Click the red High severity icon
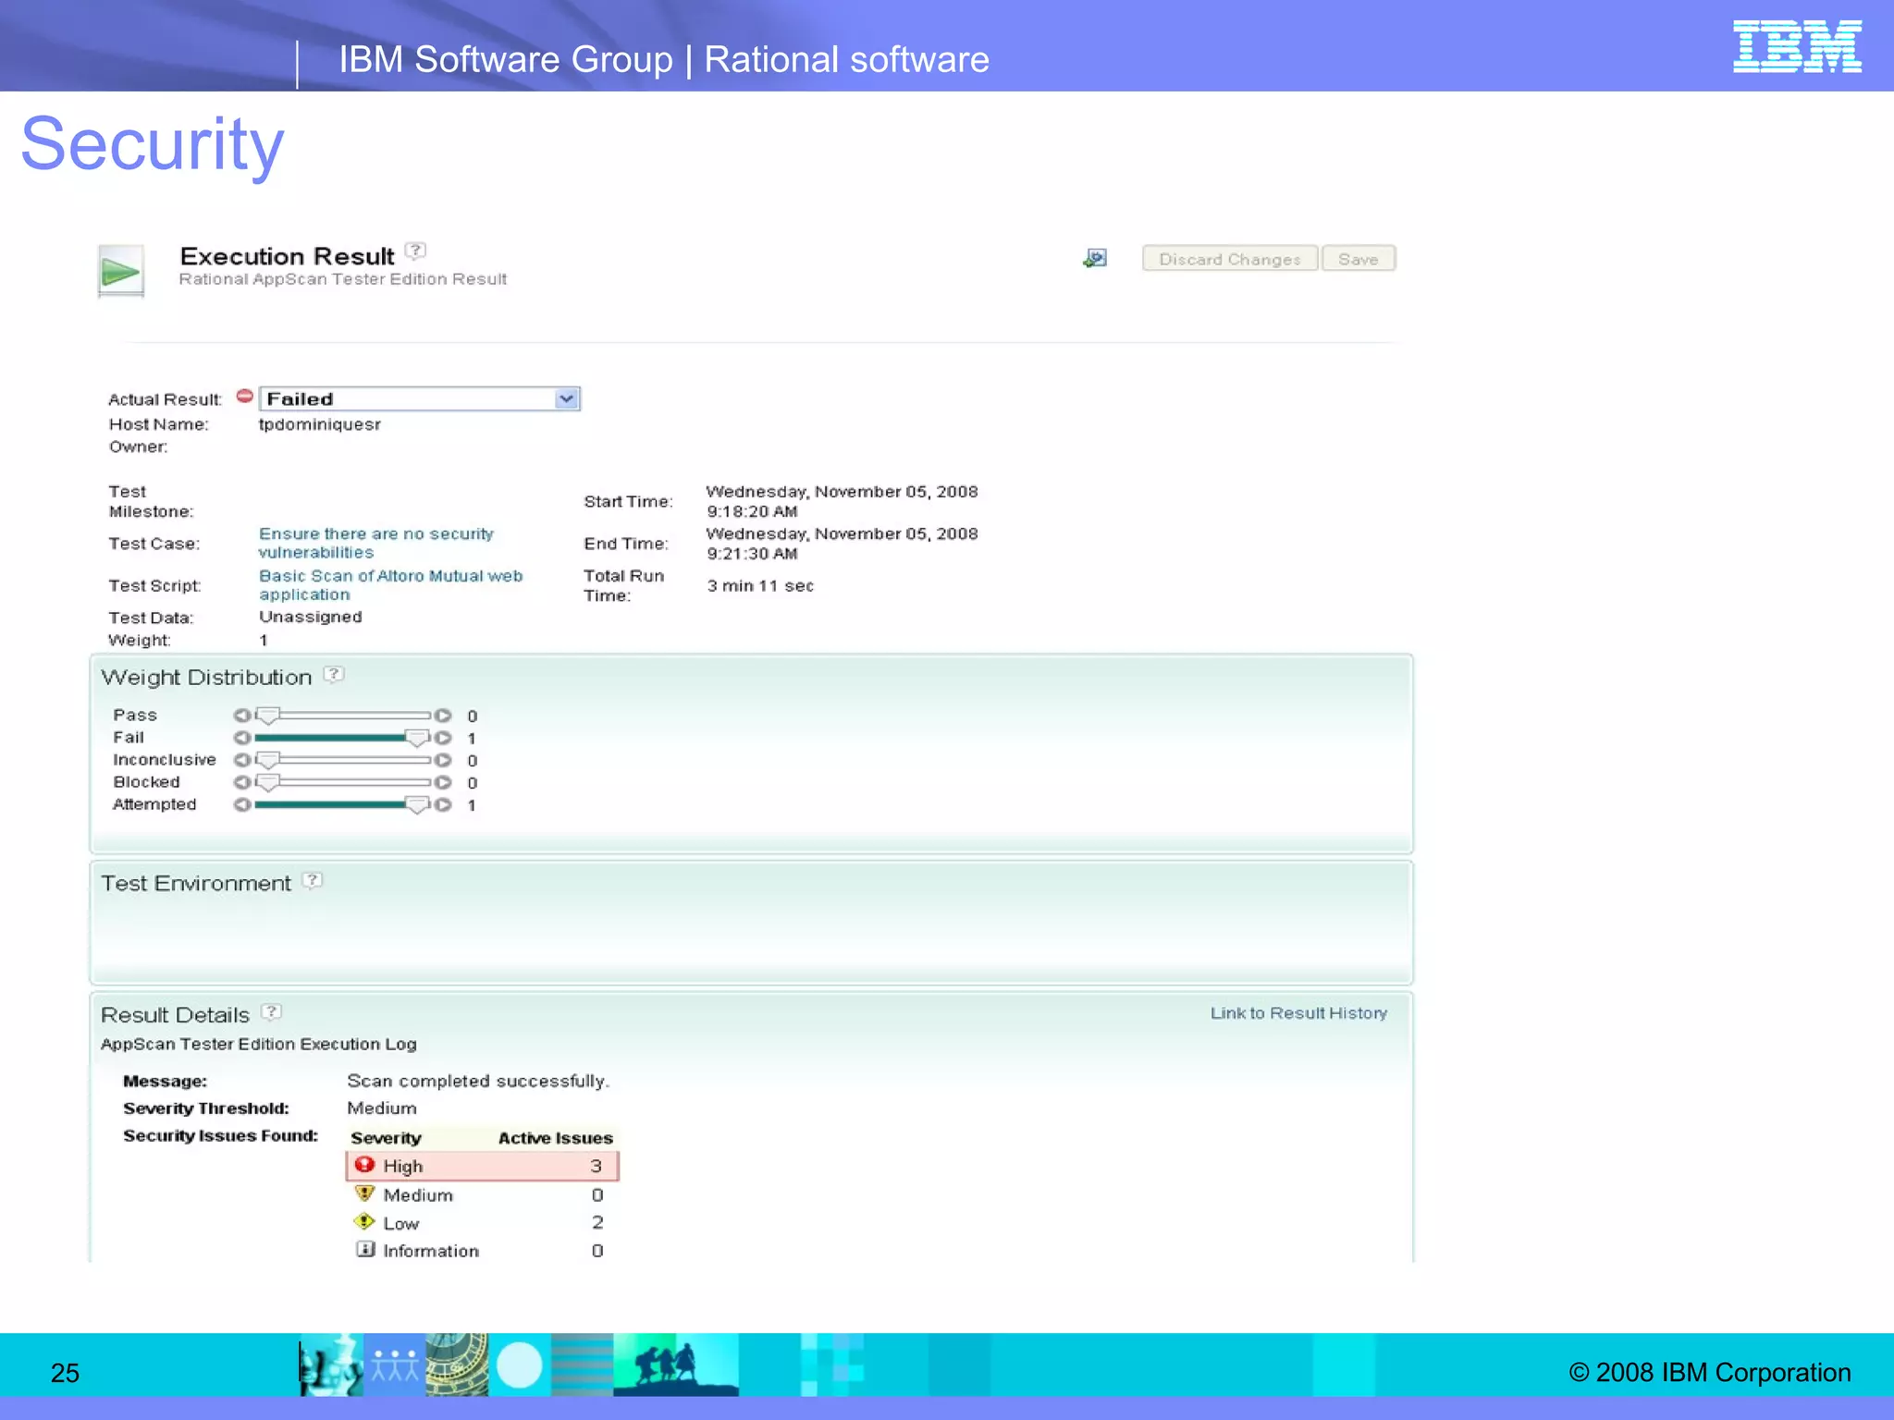The width and height of the screenshot is (1894, 1420). coord(365,1165)
